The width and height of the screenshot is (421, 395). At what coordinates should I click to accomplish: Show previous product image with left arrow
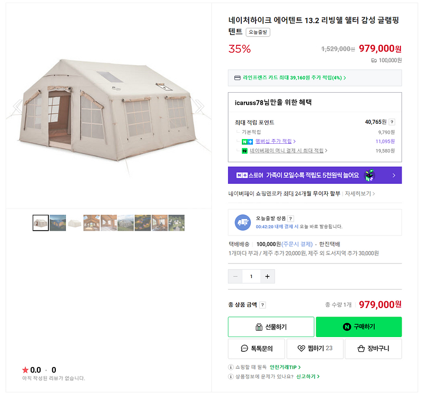pyautogui.click(x=17, y=107)
